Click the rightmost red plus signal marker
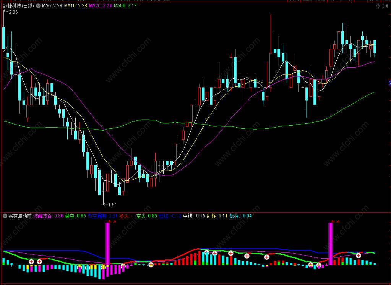The height and width of the screenshot is (285, 391). [359, 255]
